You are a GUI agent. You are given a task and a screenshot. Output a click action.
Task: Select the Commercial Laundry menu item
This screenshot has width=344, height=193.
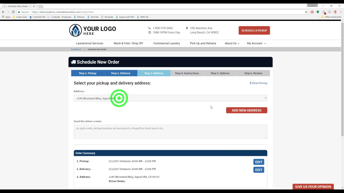(x=166, y=43)
